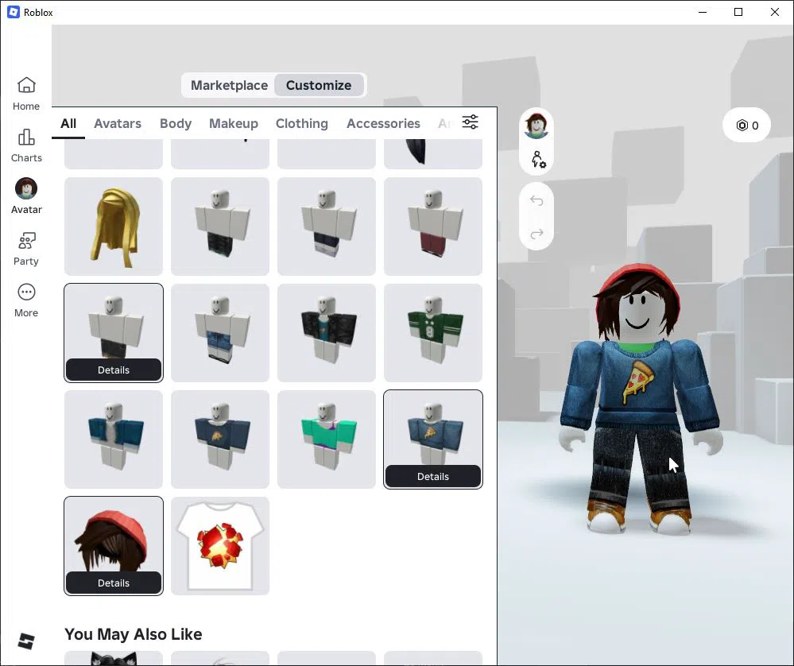View Details of the red beanie hair
The height and width of the screenshot is (666, 794).
pos(114,583)
